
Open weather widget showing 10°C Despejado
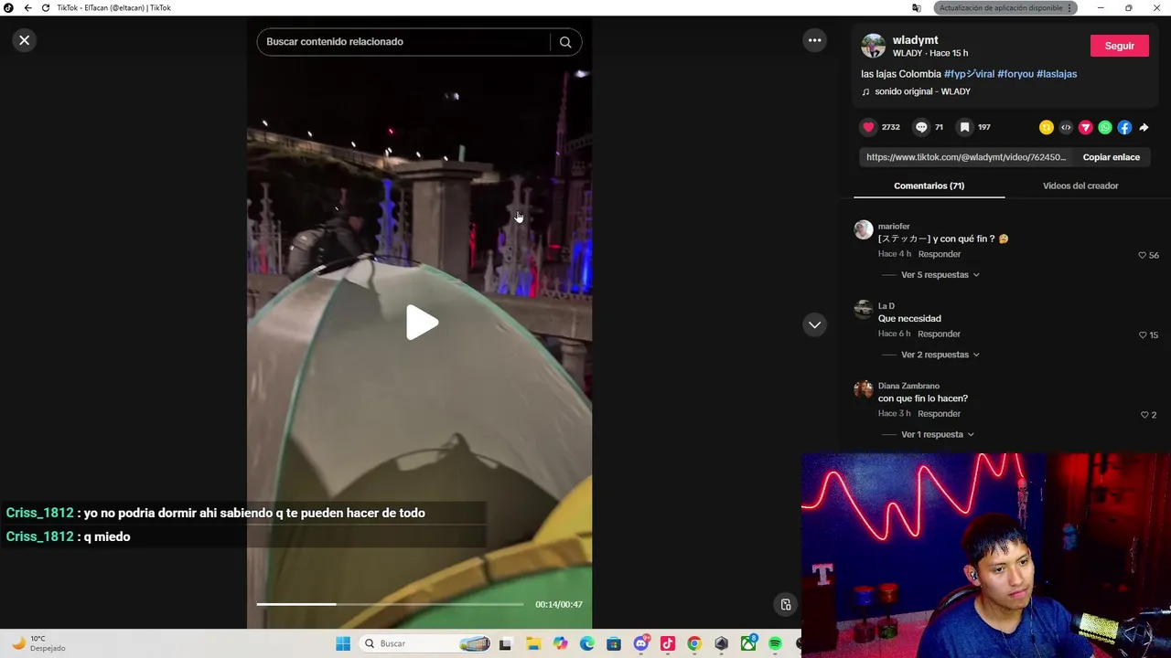38,643
